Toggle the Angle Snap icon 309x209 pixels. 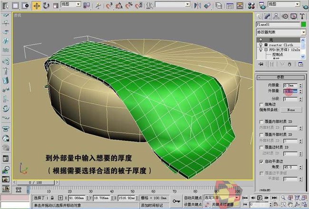[119, 6]
